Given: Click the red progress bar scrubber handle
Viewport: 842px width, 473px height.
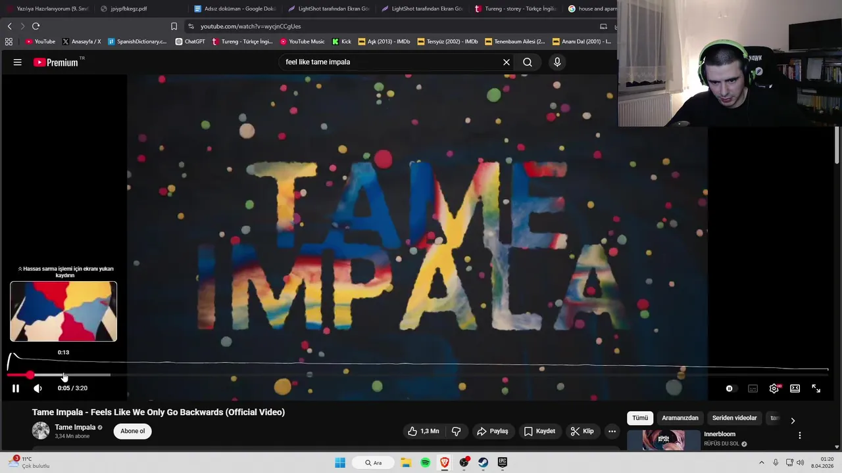Looking at the screenshot, I should (x=30, y=375).
